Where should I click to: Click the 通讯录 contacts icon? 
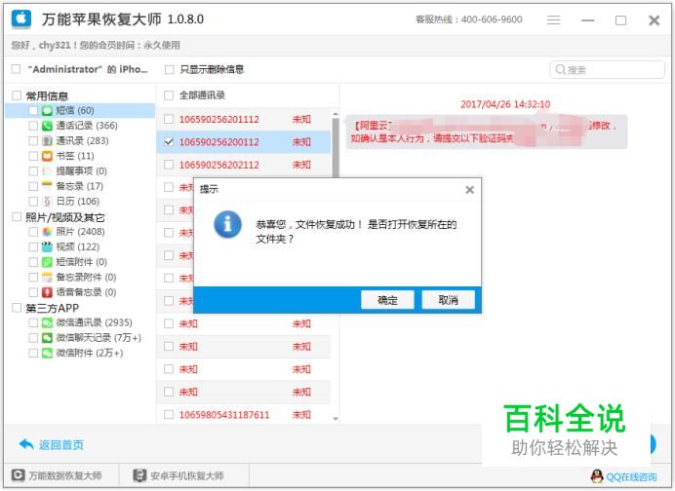[x=47, y=141]
